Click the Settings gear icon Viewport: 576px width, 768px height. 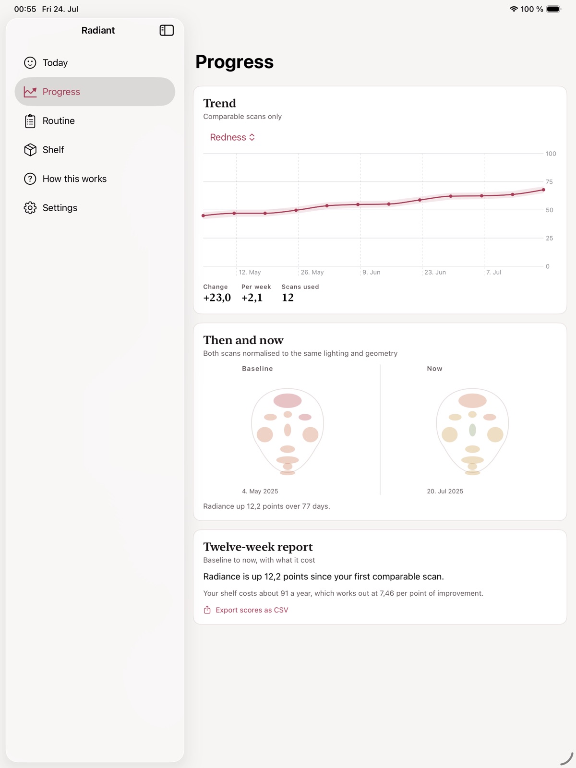coord(30,208)
